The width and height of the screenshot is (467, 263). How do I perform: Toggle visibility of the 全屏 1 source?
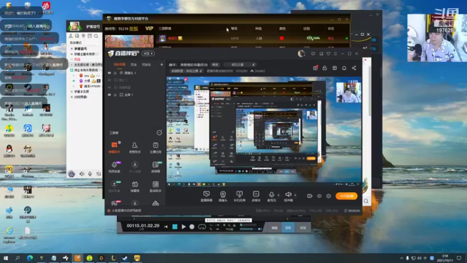pos(109,95)
